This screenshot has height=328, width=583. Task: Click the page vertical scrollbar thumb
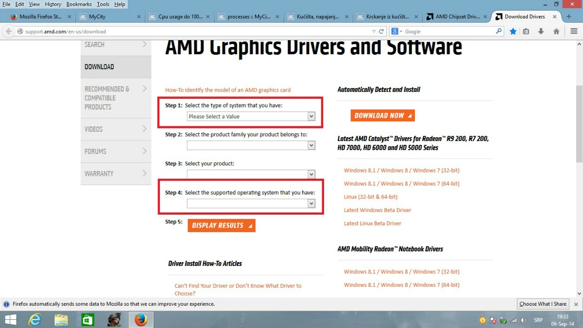point(579,124)
